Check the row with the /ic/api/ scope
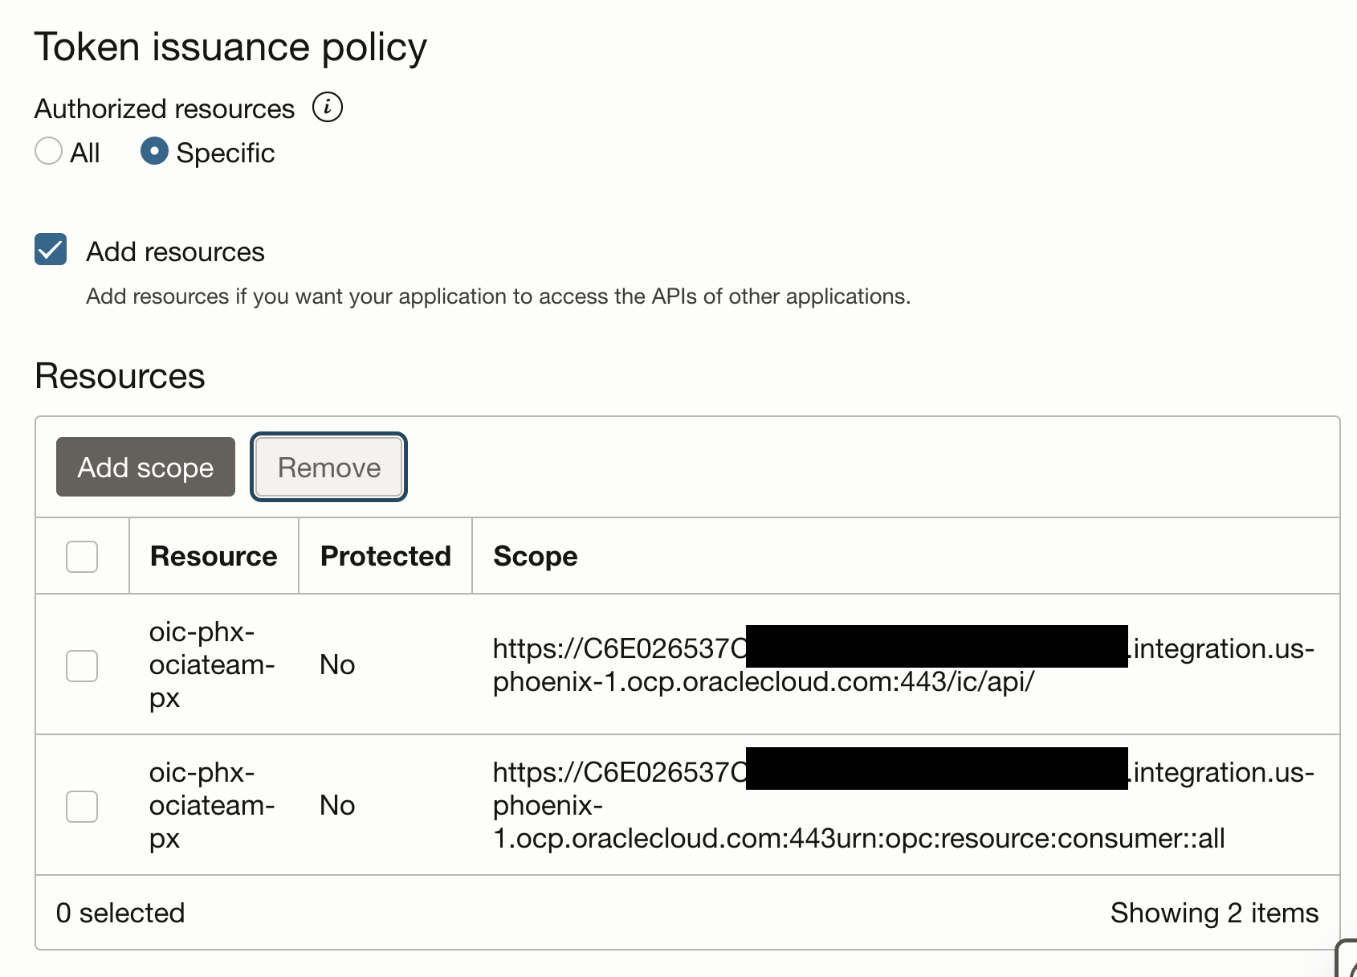 [x=82, y=665]
